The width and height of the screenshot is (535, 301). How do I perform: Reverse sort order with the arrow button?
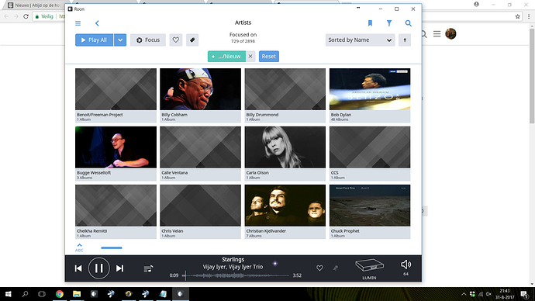coord(405,40)
